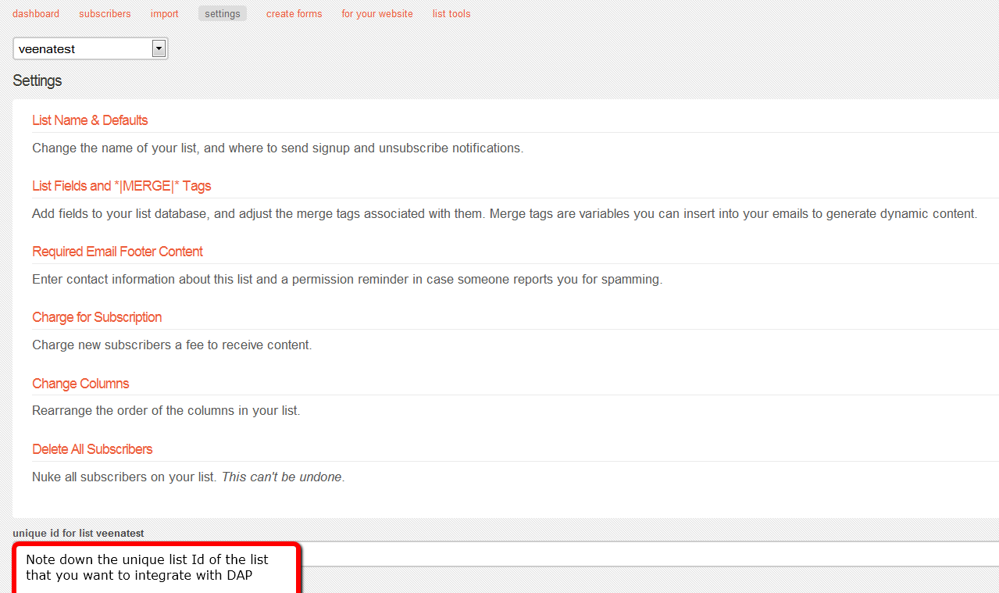Click the Settings page heading
The image size is (999, 593).
[37, 81]
